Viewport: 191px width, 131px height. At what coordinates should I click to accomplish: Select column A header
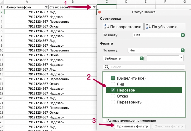click(27, 2)
